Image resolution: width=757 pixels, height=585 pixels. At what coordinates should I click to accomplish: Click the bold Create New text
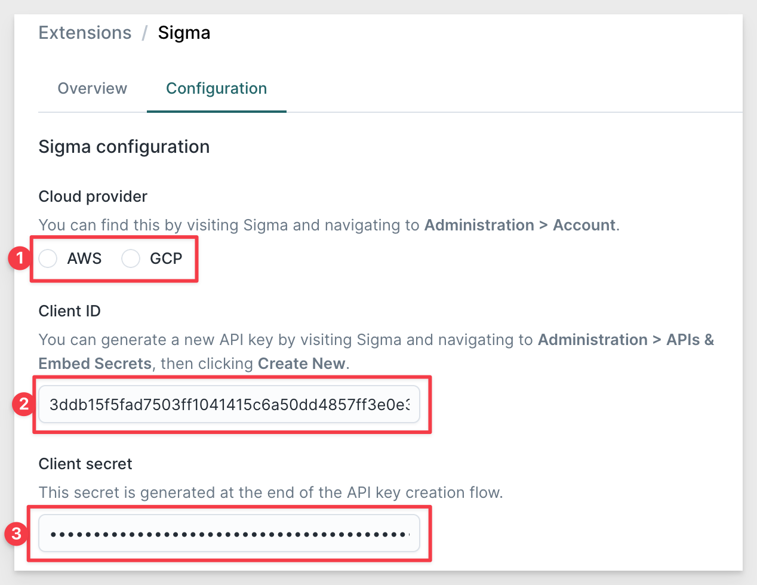301,364
